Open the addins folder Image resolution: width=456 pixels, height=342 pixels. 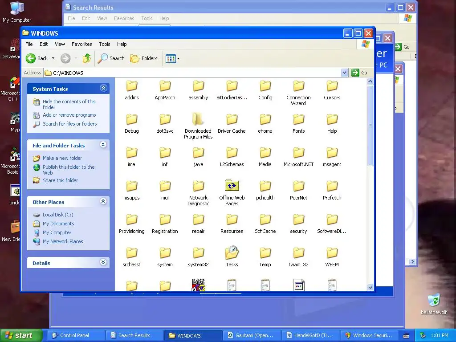tap(132, 90)
